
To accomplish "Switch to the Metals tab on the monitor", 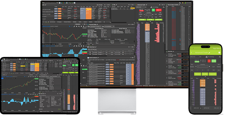I will point(75,22).
